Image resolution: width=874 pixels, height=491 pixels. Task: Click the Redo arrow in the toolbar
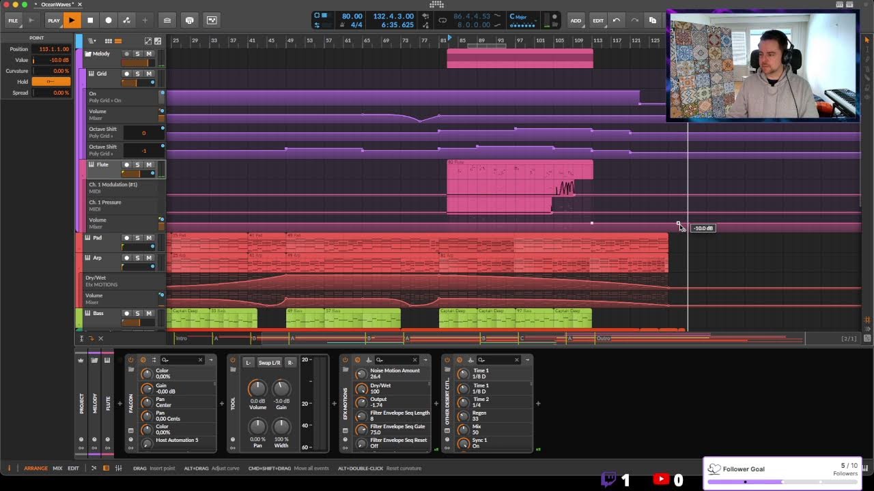point(634,20)
